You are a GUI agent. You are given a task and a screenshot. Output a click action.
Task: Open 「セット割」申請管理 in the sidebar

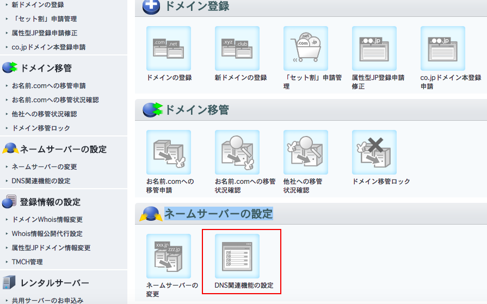click(45, 18)
